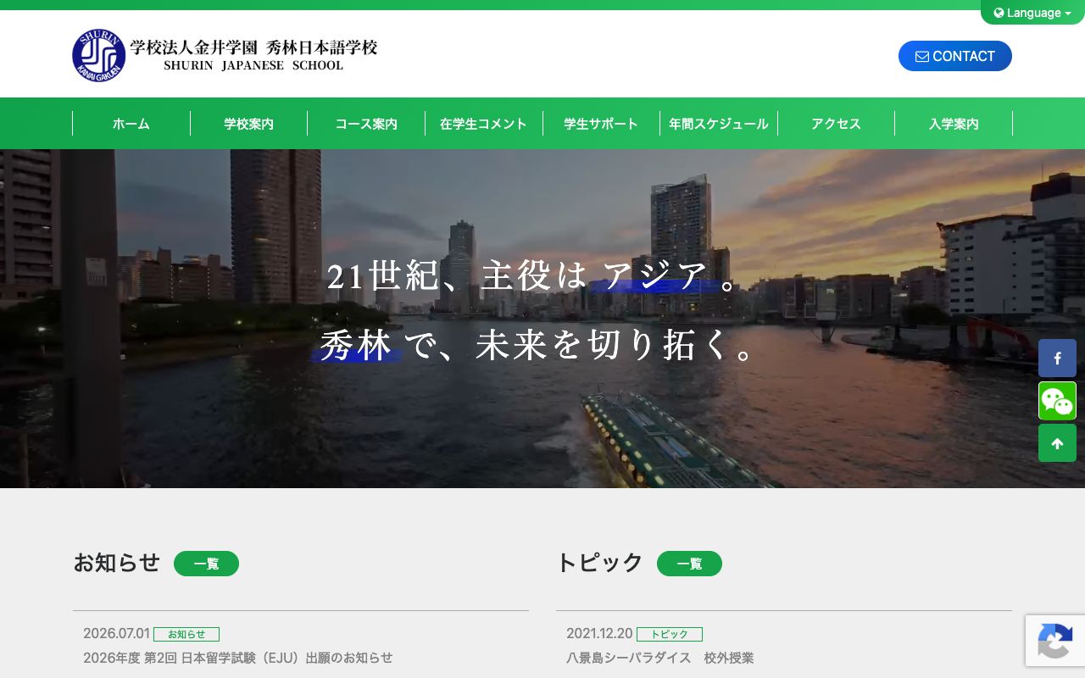Click 一覧 button beside お知らせ

tap(206, 564)
